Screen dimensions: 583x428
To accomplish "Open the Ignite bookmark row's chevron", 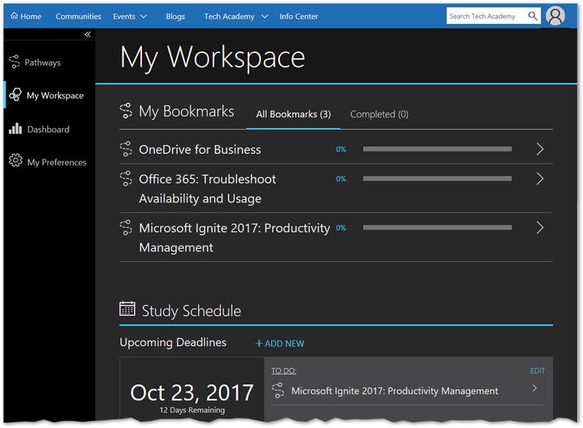I will pos(540,228).
